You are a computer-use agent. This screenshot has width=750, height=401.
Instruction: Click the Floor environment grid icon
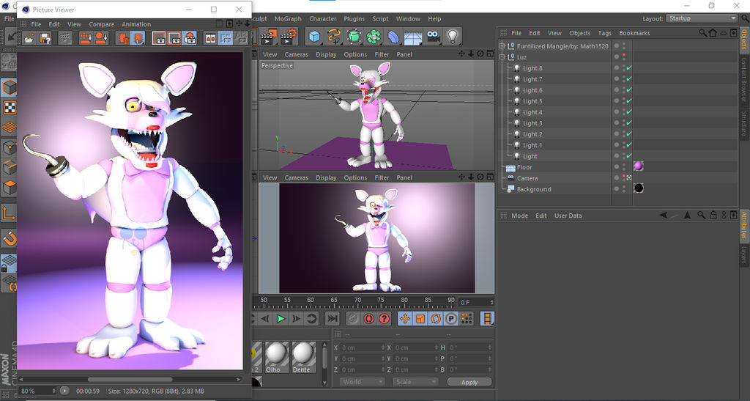point(413,37)
